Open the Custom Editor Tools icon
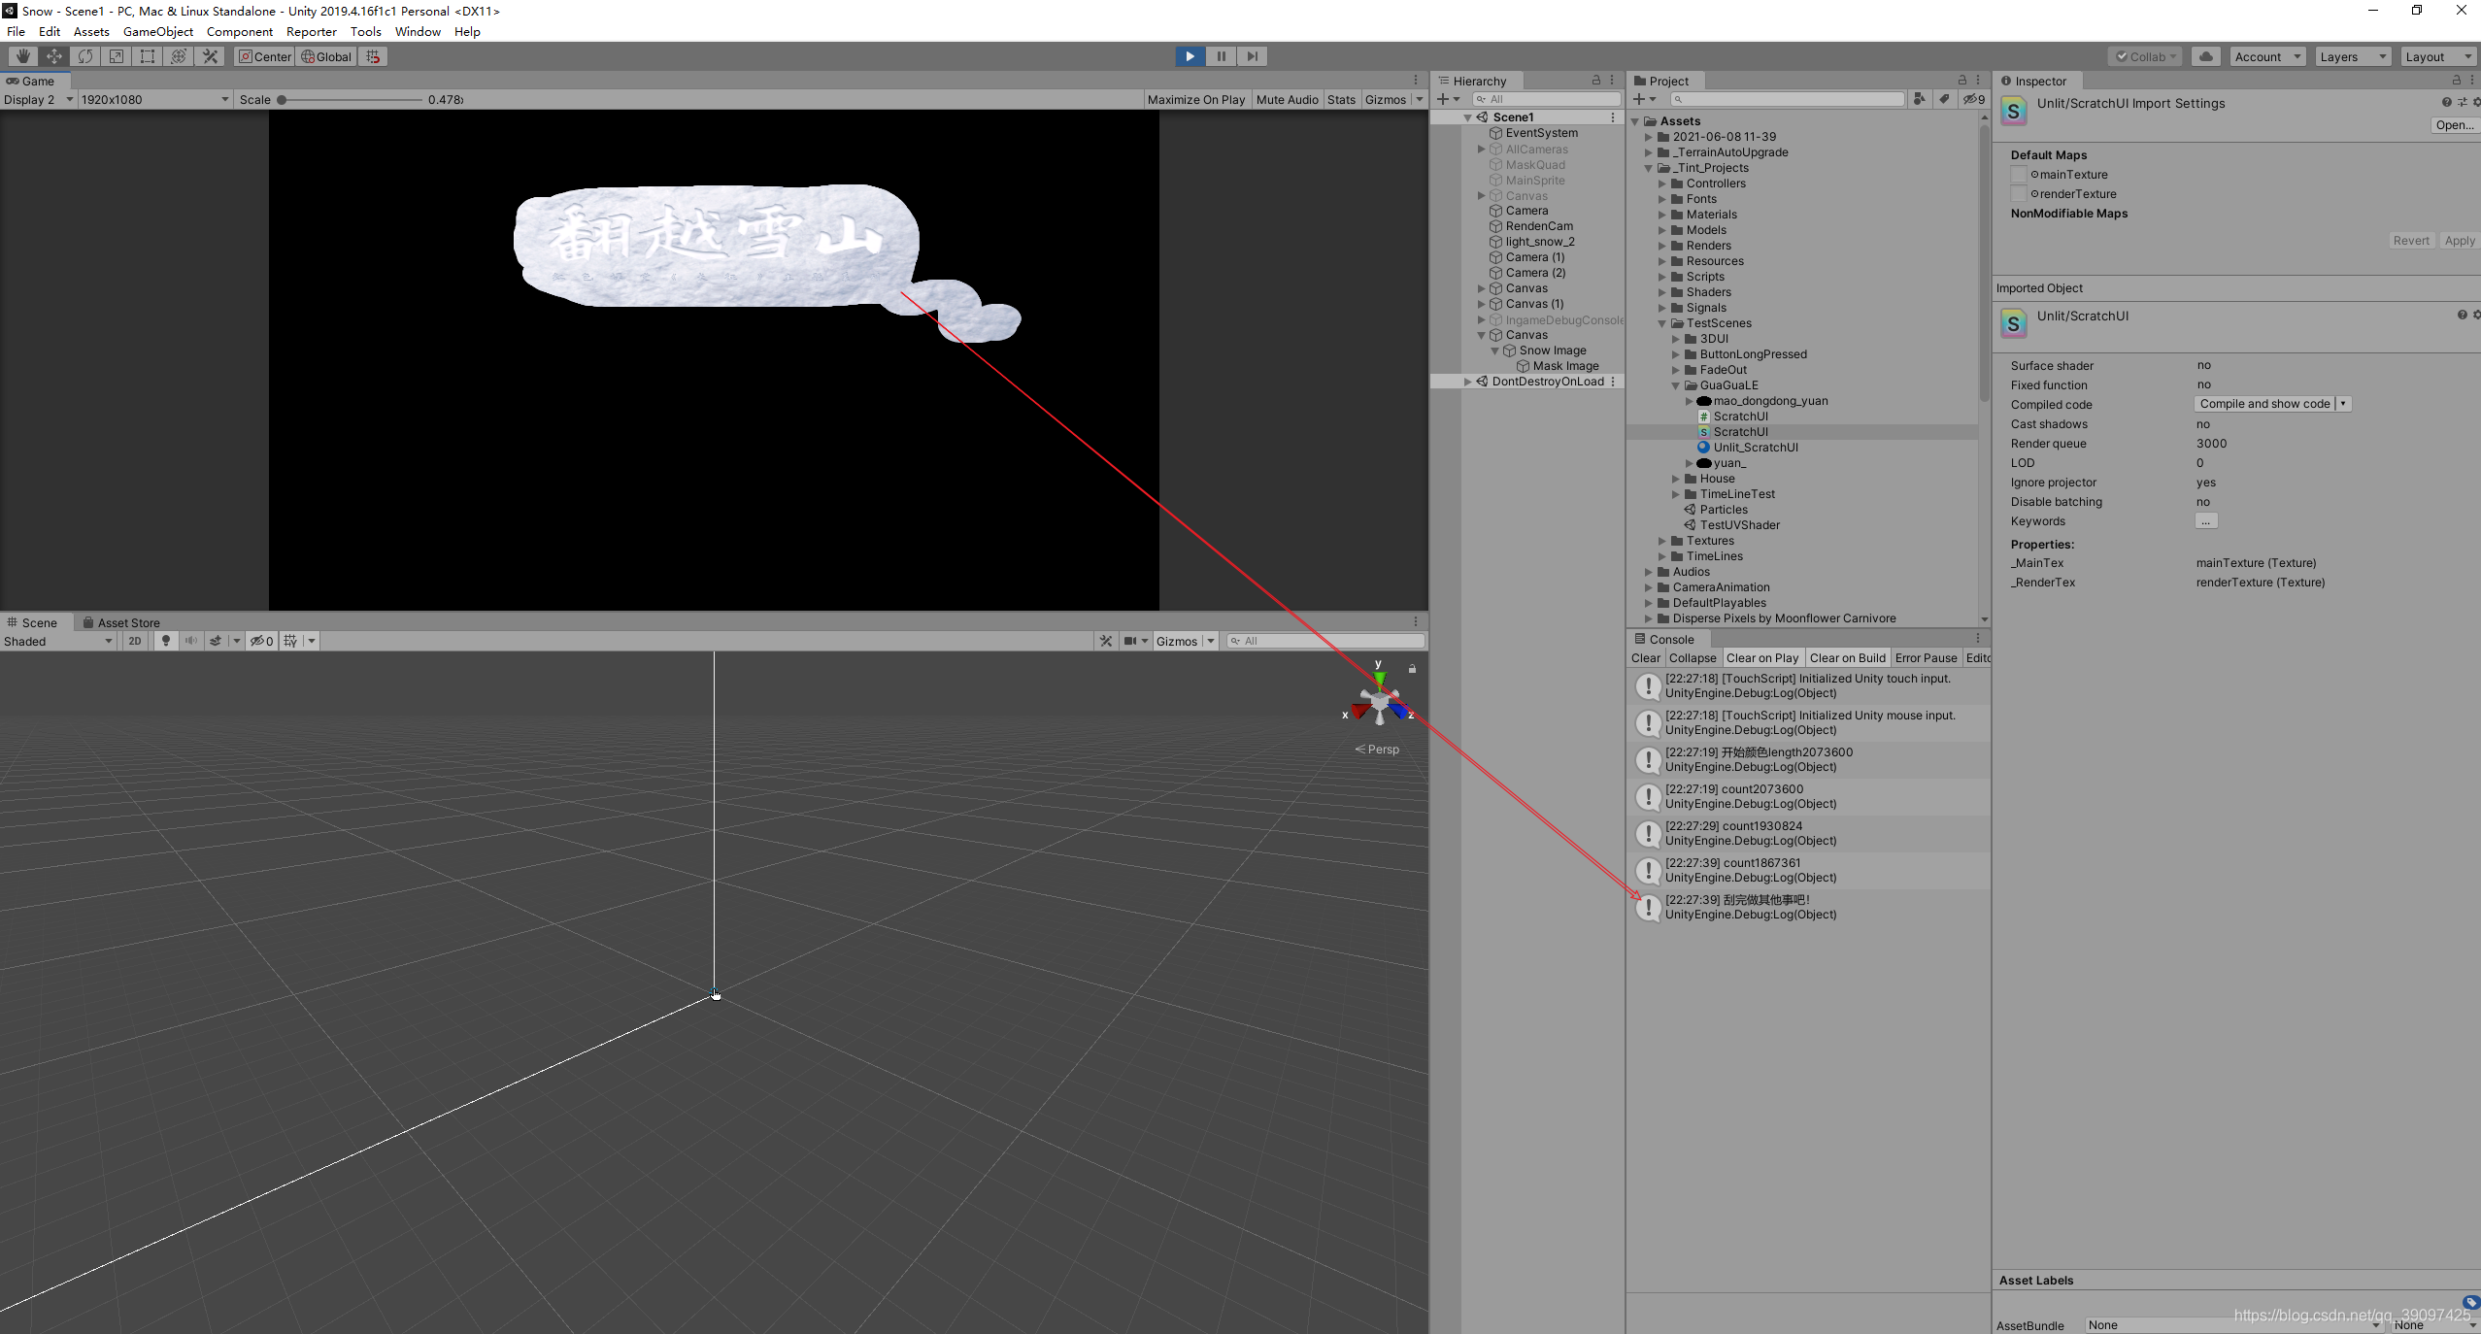Viewport: 2481px width, 1334px height. (210, 56)
